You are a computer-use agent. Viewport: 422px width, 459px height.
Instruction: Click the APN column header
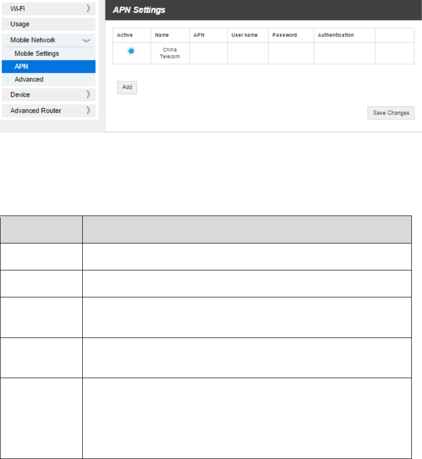click(x=208, y=35)
